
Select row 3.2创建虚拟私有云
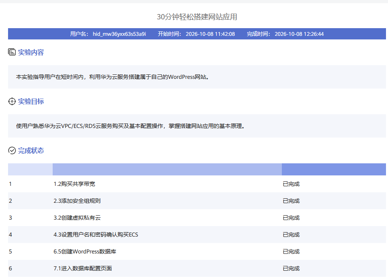(x=197, y=218)
